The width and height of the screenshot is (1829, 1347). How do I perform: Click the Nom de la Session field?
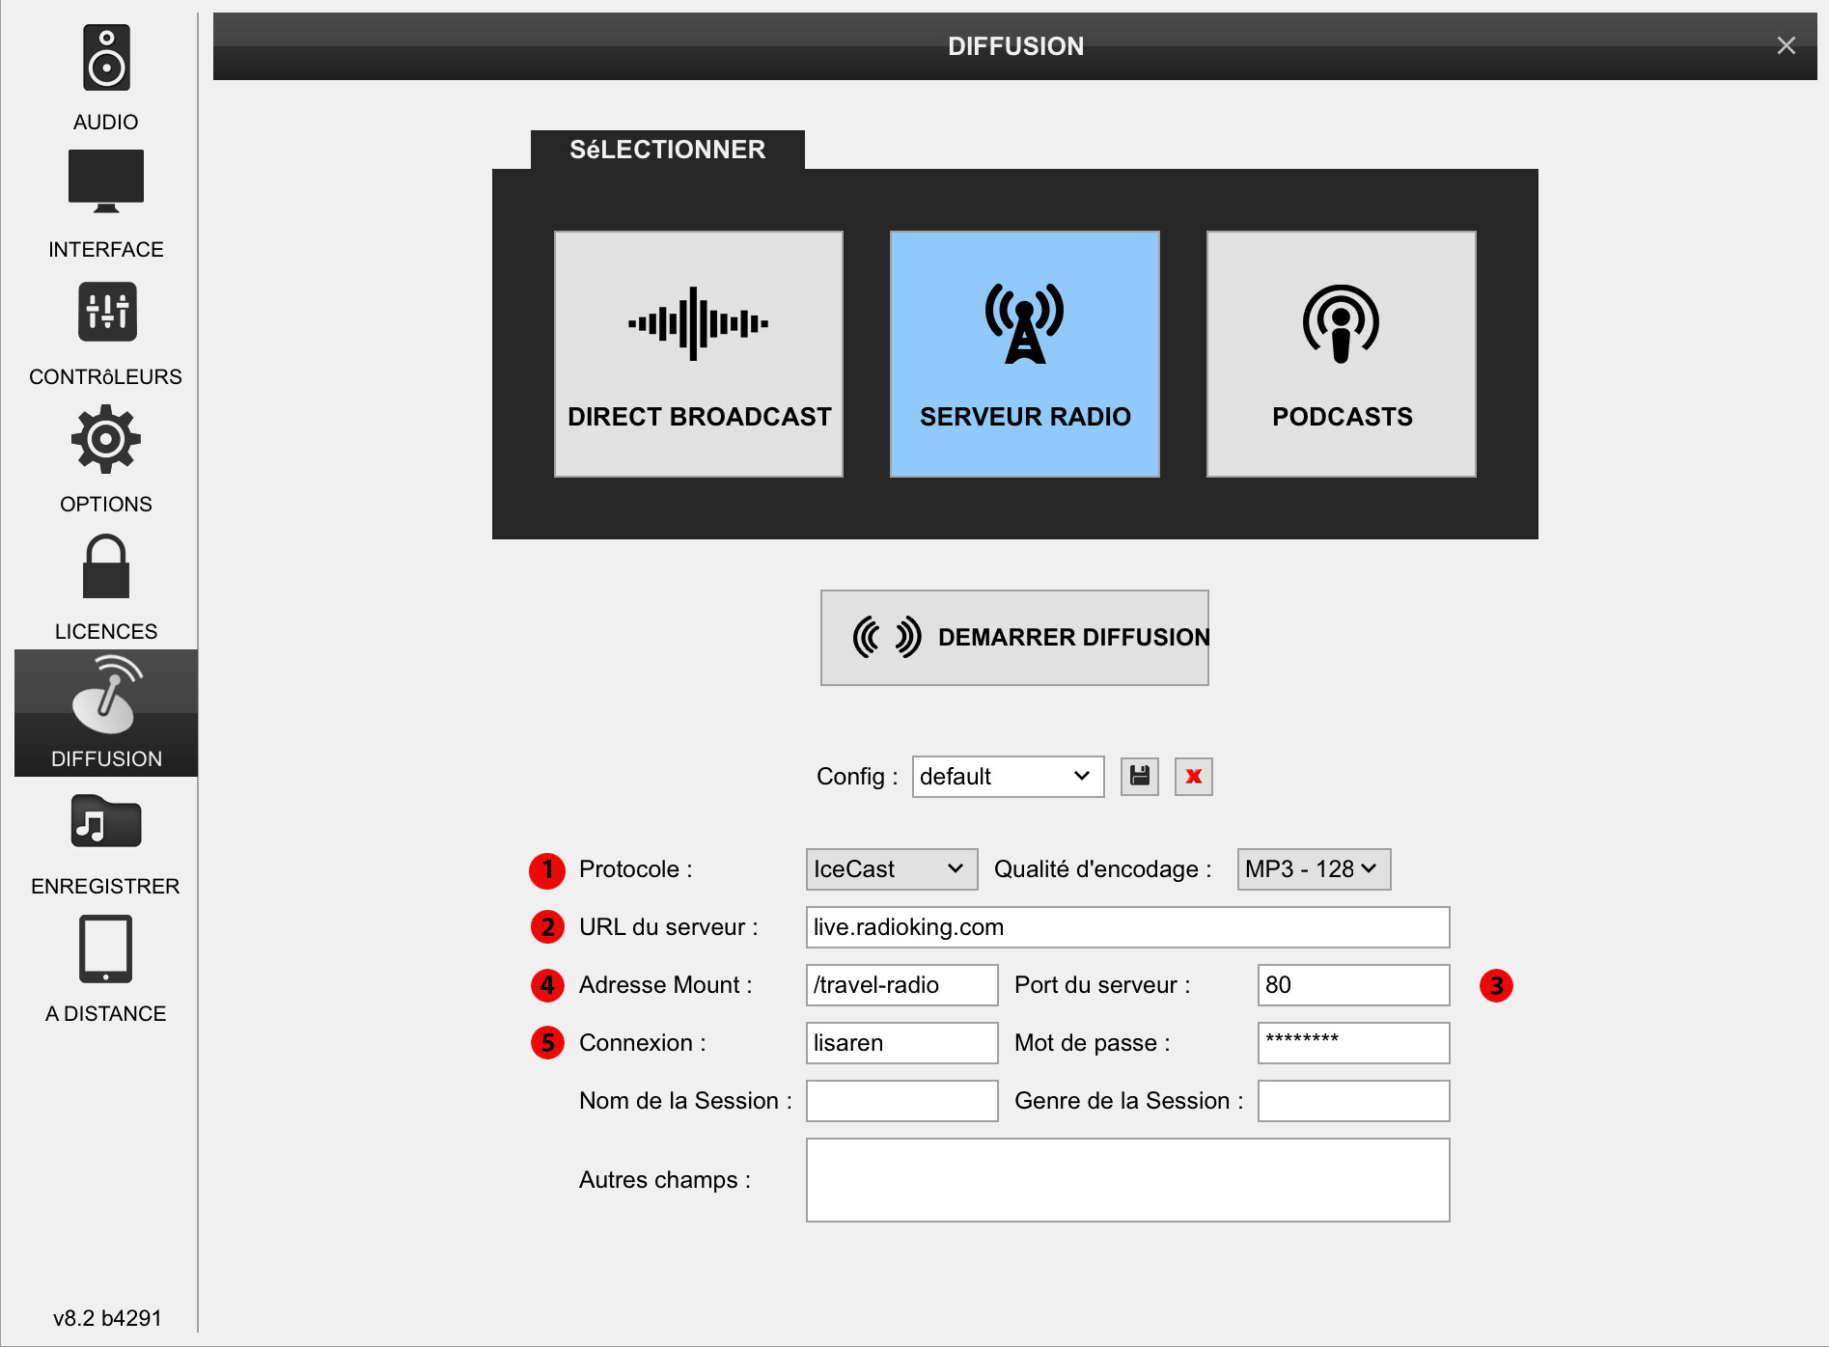pyautogui.click(x=901, y=1101)
